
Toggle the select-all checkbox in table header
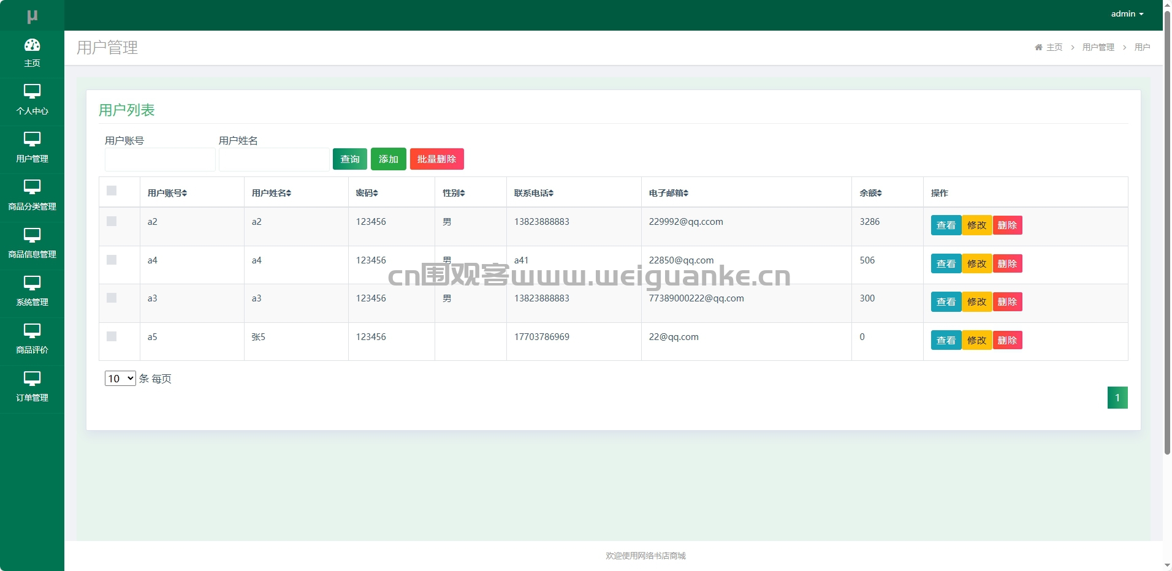click(112, 191)
